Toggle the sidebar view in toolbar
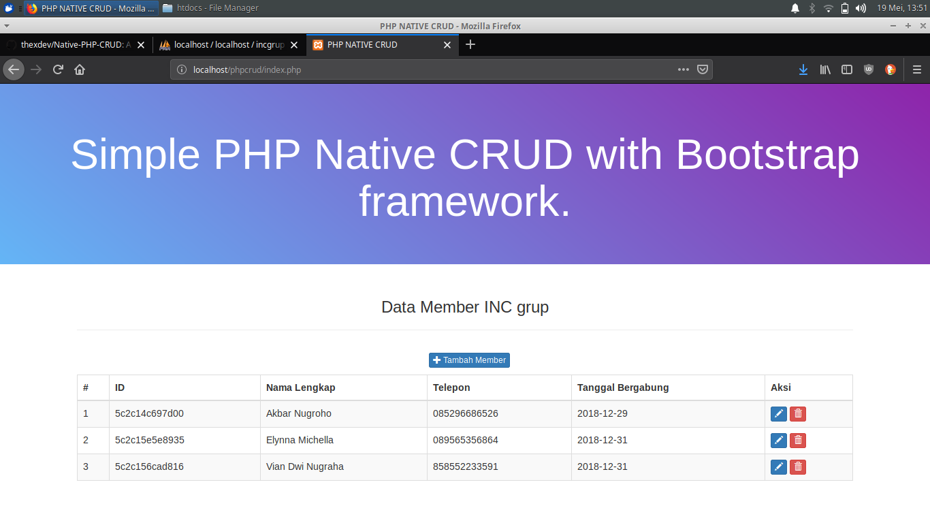The image size is (930, 523). (x=847, y=69)
